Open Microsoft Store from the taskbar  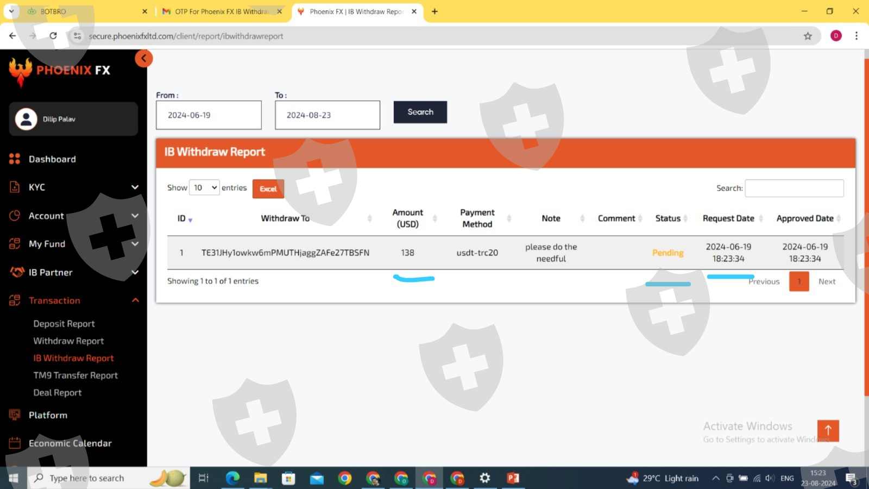[288, 478]
